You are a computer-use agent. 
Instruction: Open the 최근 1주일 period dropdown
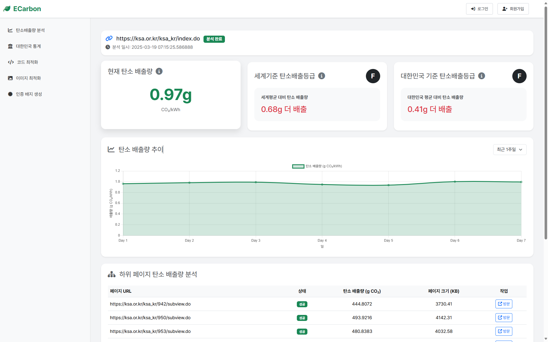coord(509,149)
